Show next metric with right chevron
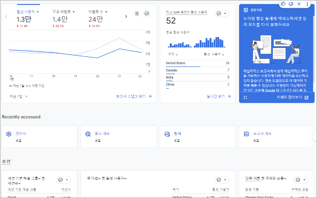317x198 pixels. pyautogui.click(x=126, y=16)
